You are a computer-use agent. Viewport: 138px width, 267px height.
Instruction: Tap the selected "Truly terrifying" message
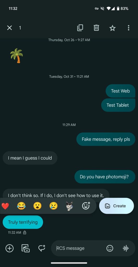(23, 222)
